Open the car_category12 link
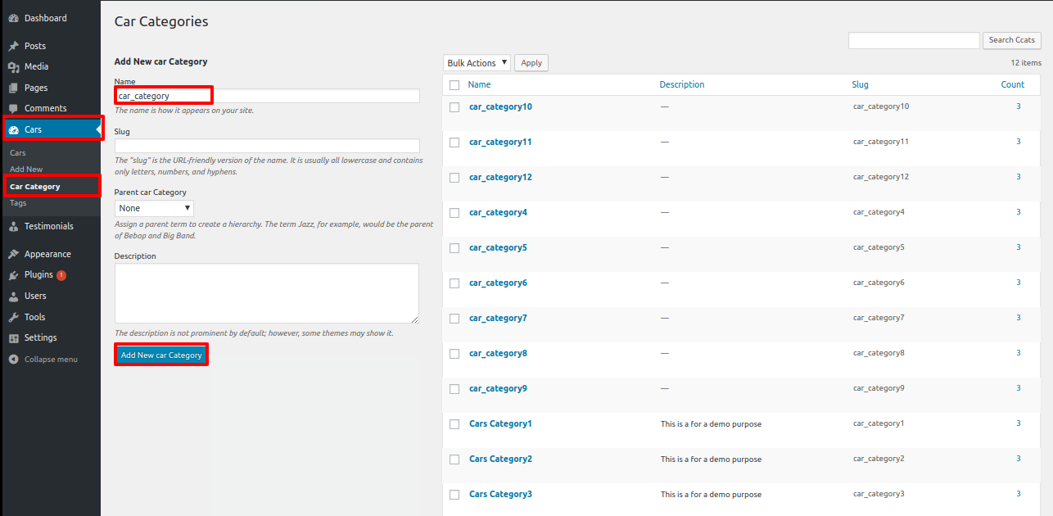The image size is (1053, 516). [500, 178]
